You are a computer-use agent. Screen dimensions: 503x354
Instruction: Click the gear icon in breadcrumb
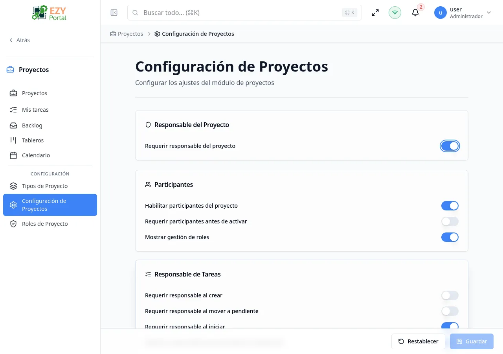pos(157,34)
